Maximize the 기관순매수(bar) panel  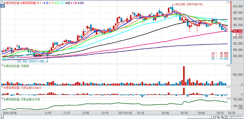(x=229, y=87)
